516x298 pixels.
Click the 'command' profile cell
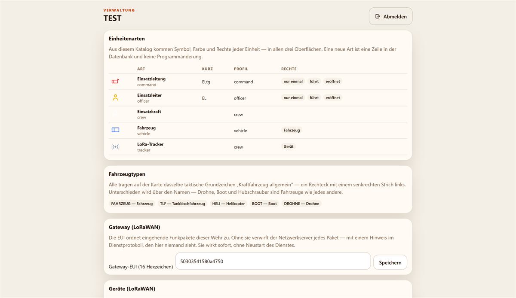[243, 82]
